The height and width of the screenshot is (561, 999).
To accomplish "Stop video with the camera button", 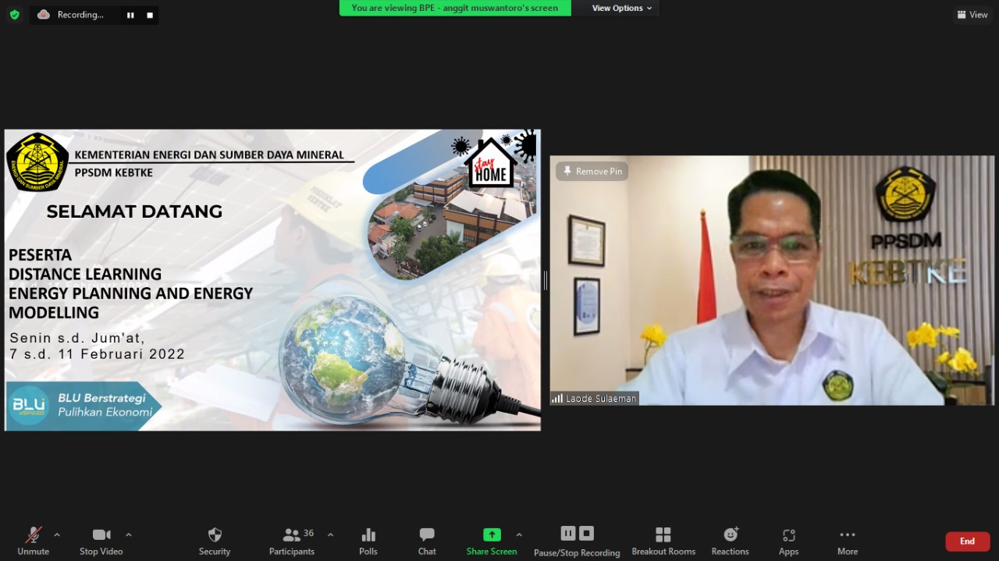I will point(101,541).
